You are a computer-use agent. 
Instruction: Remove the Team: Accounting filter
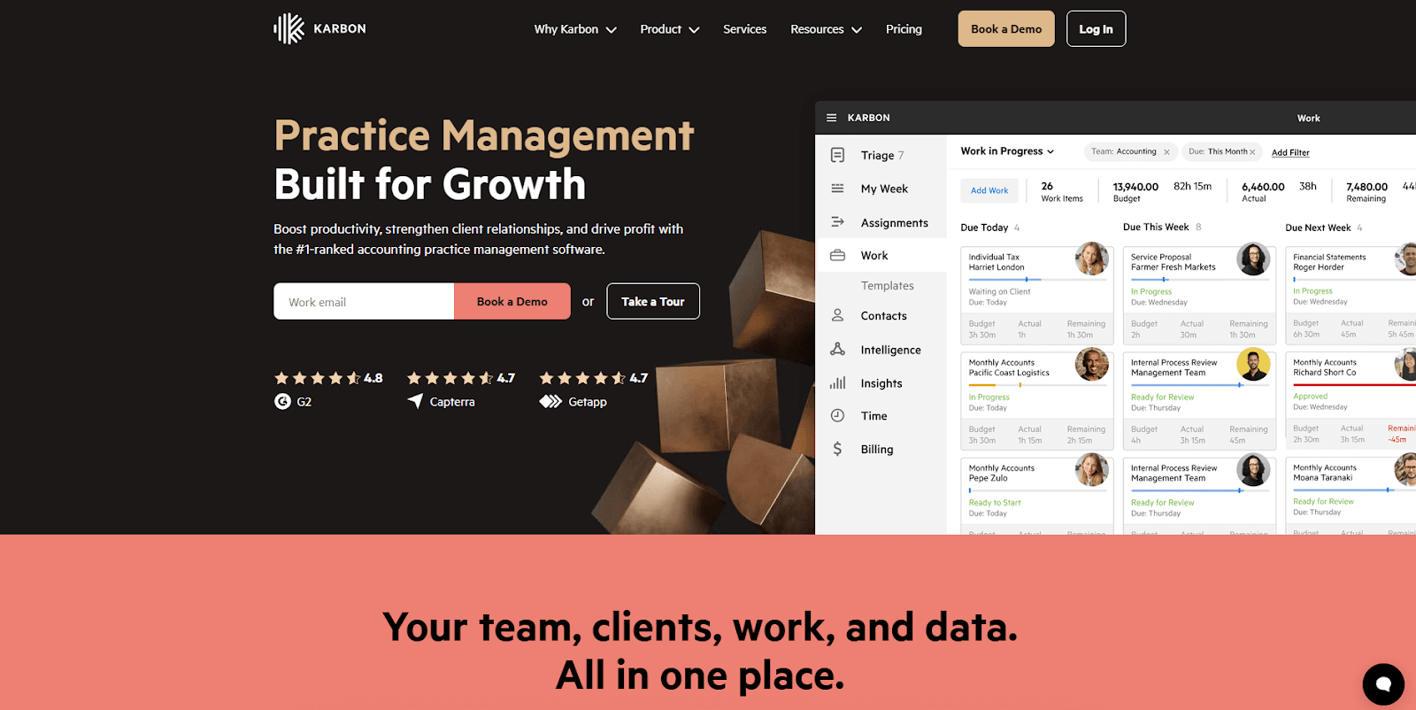pyautogui.click(x=1166, y=152)
